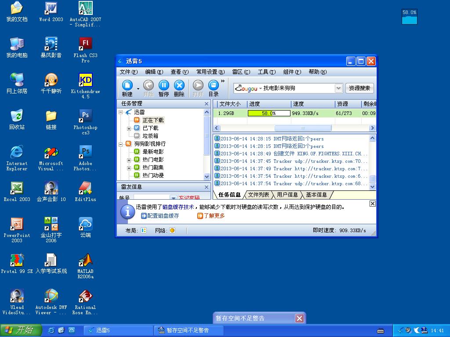Image resolution: width=450 pixels, height=337 pixels.
Task: Open dropdown arrow next to 新建 button
Action: pyautogui.click(x=138, y=89)
